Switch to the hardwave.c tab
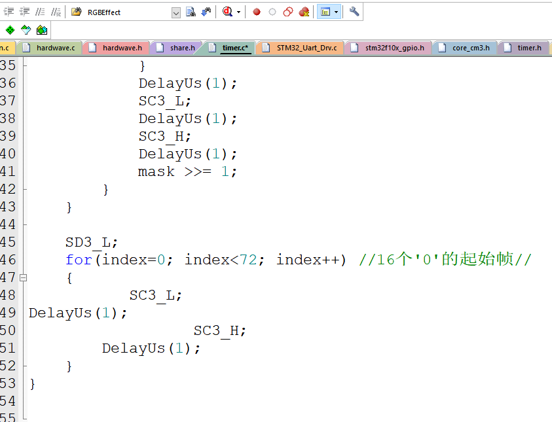Image resolution: width=552 pixels, height=422 pixels. [x=50, y=48]
